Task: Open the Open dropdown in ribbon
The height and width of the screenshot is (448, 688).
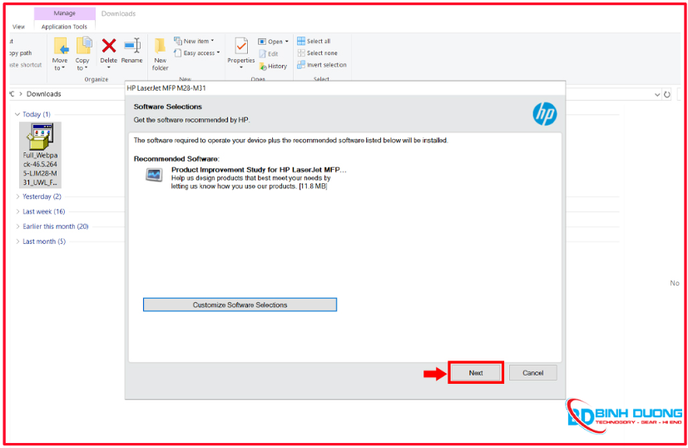Action: point(274,42)
